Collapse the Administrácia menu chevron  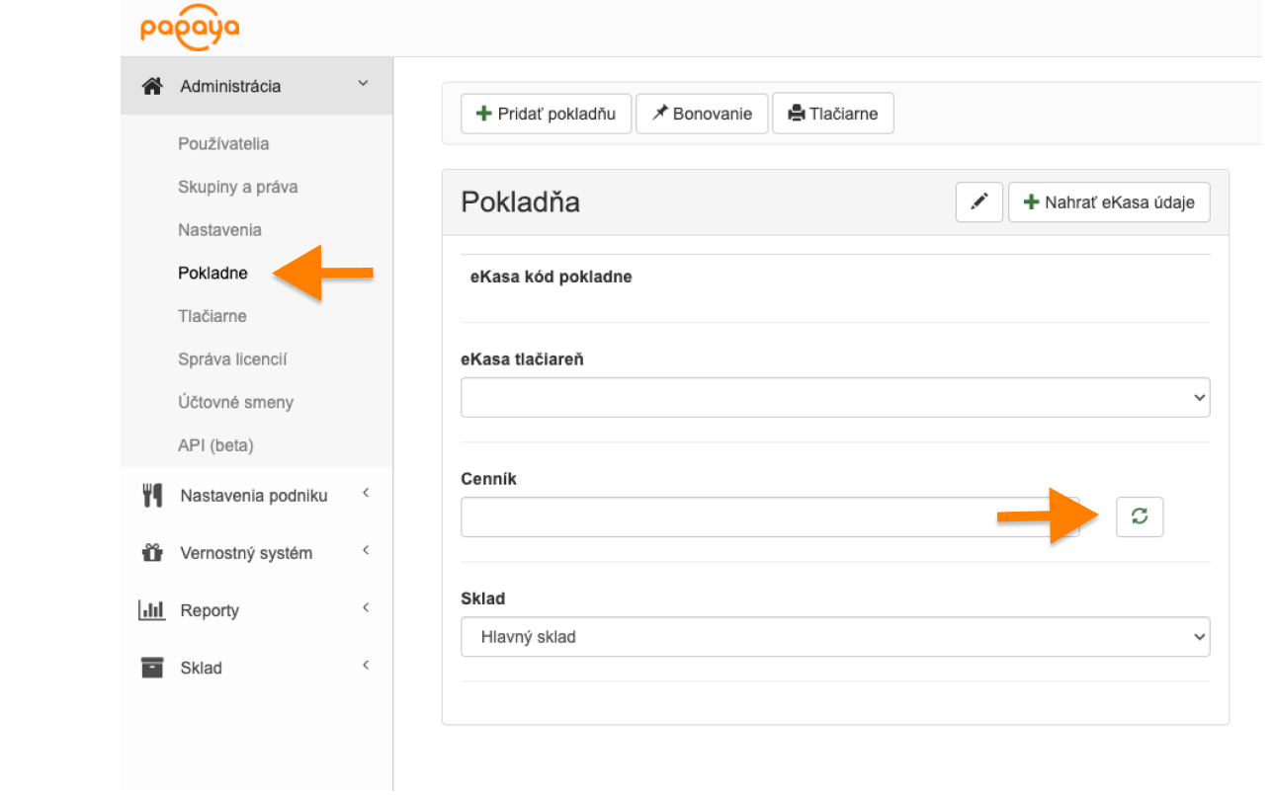coord(363,85)
